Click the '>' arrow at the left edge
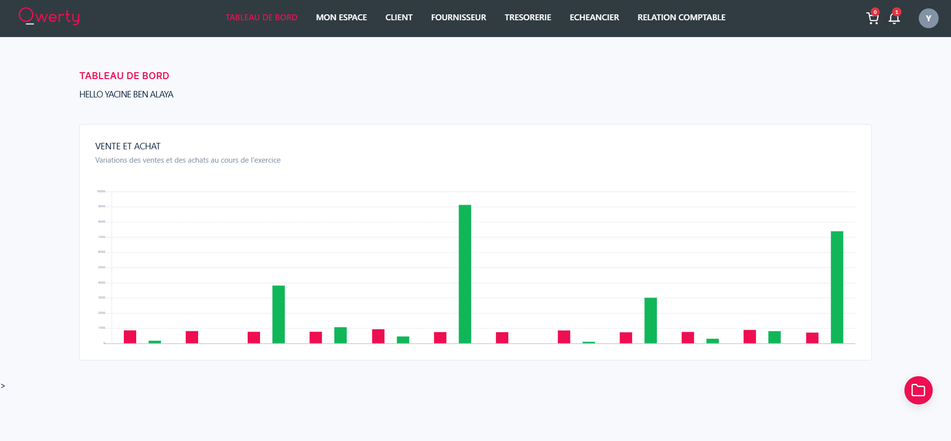 click(3, 386)
